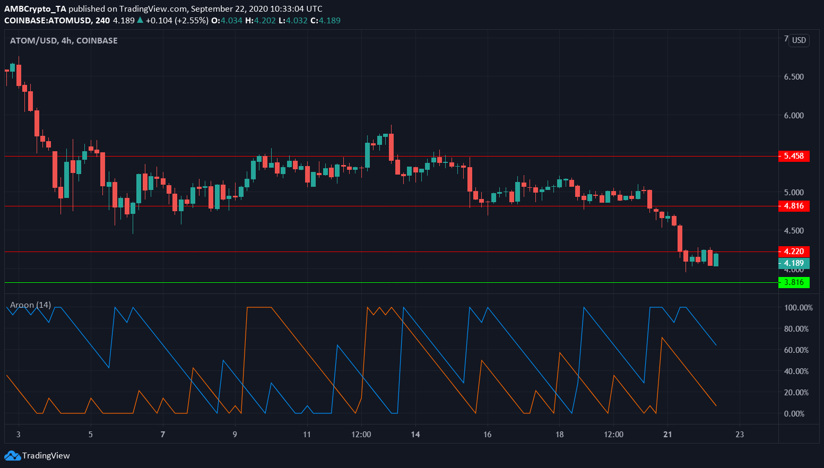
Task: Click the 5.000 price axis tick
Action: click(x=794, y=193)
